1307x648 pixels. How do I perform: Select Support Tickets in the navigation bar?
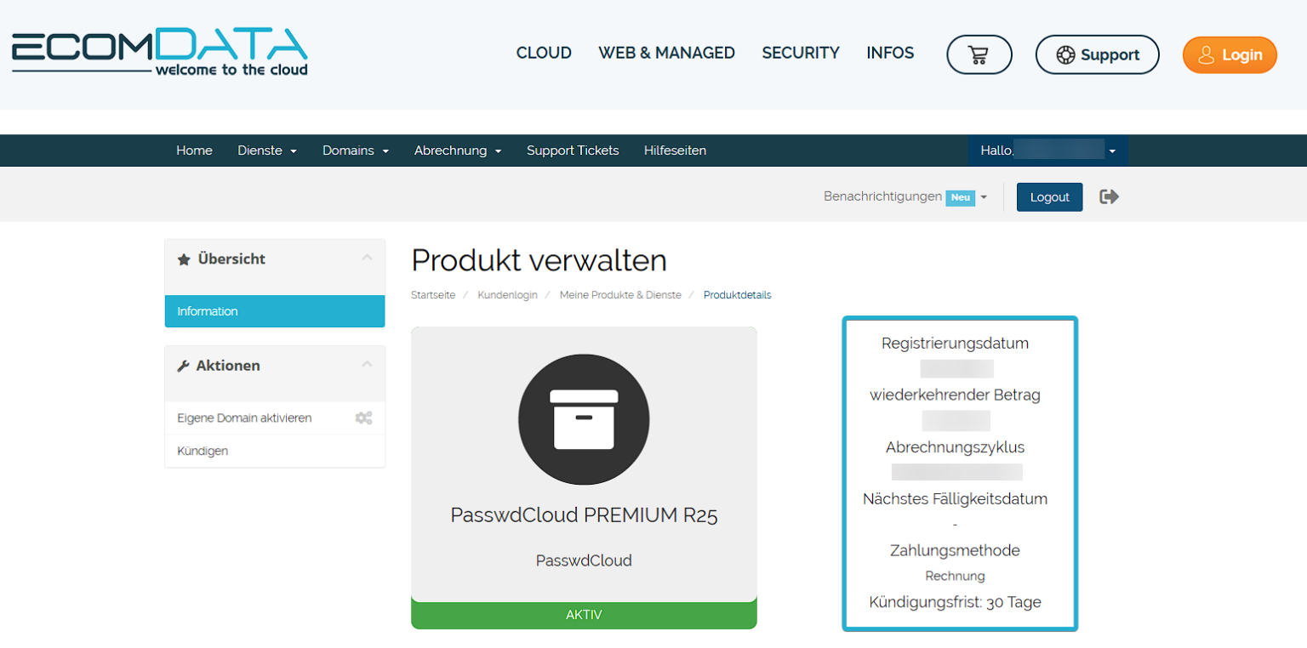(573, 150)
